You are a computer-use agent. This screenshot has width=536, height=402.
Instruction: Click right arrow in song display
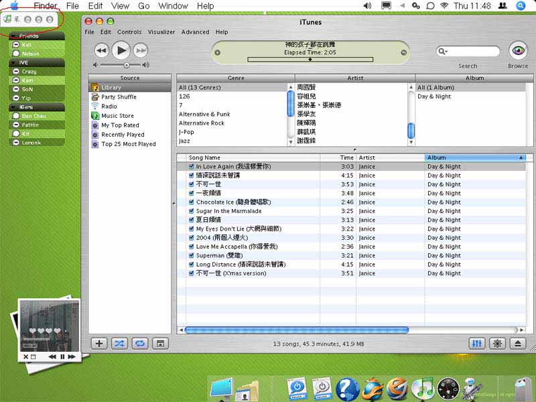coord(404,53)
